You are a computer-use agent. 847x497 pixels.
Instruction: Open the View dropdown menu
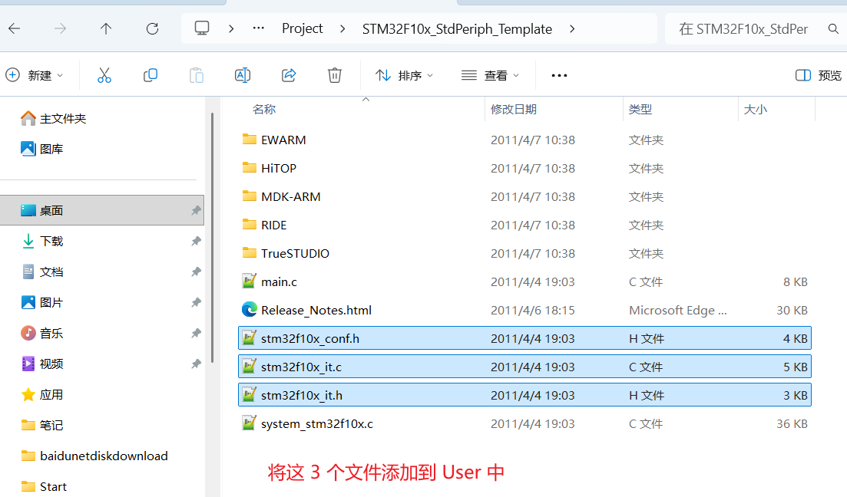(x=491, y=76)
